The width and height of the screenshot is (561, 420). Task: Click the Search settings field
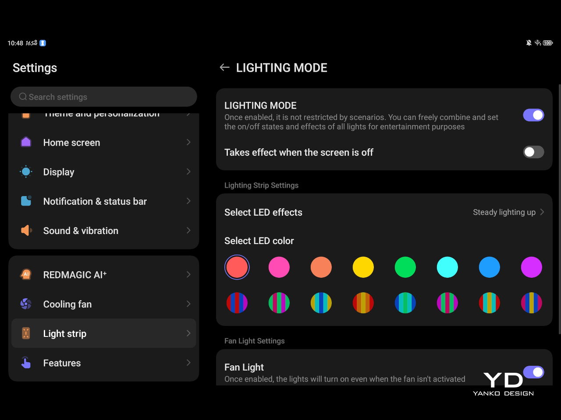104,97
